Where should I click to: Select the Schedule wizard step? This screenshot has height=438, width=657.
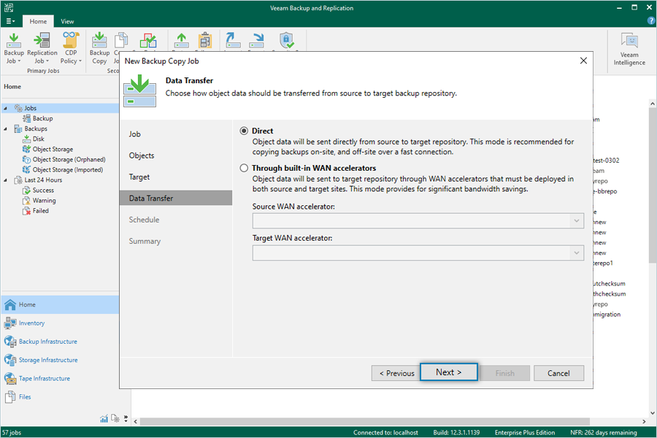(144, 220)
